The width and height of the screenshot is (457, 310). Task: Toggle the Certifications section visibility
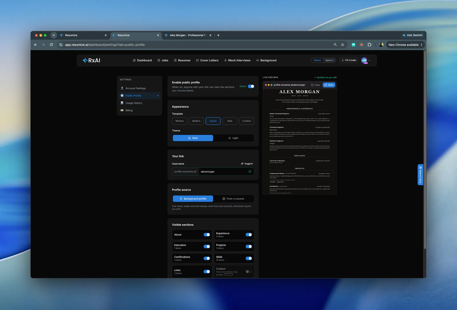click(x=207, y=258)
